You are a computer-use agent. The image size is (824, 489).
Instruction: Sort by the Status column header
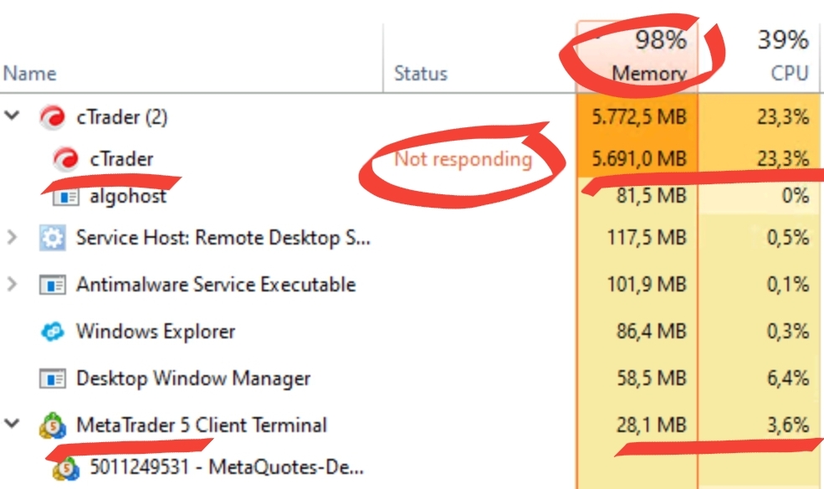(x=421, y=74)
